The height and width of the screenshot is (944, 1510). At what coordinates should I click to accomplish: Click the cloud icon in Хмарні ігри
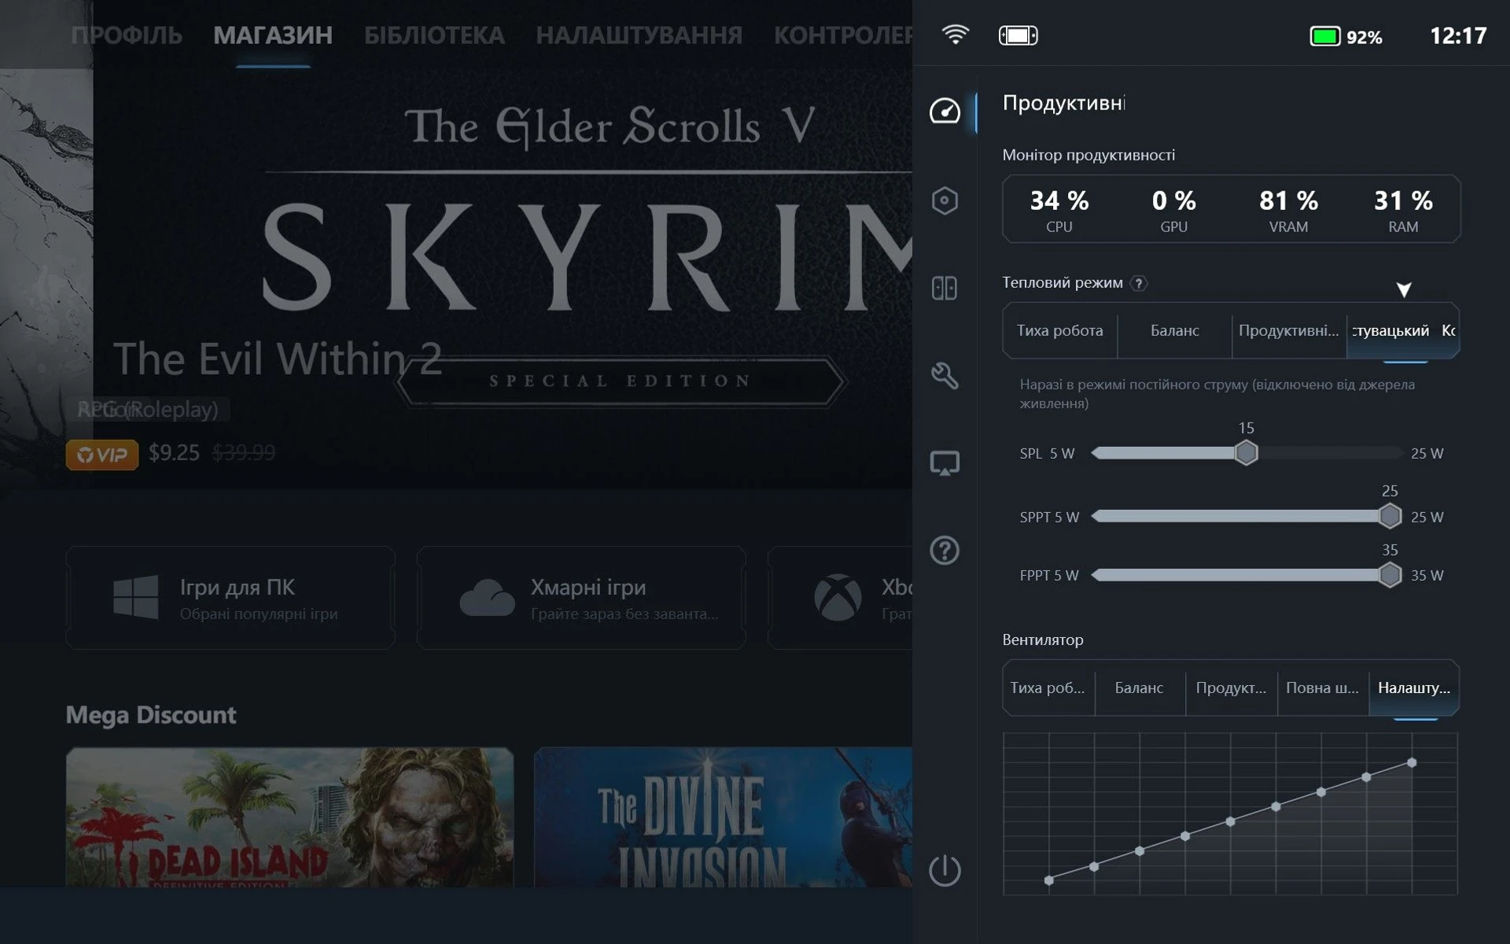click(x=487, y=598)
